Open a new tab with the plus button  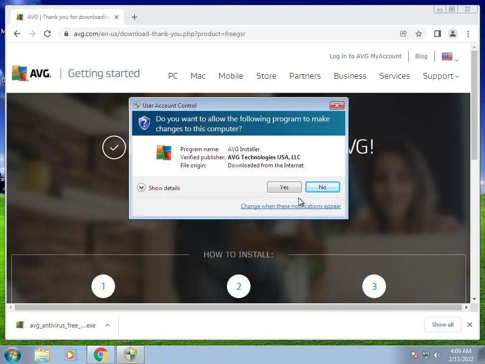(x=134, y=17)
